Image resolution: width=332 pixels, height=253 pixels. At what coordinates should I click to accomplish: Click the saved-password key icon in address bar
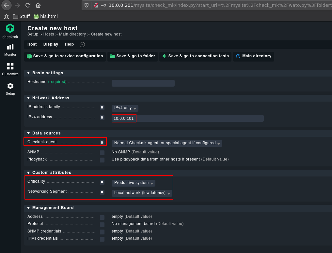(103, 5)
